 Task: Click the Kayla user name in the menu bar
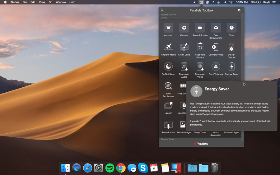pos(267,2)
